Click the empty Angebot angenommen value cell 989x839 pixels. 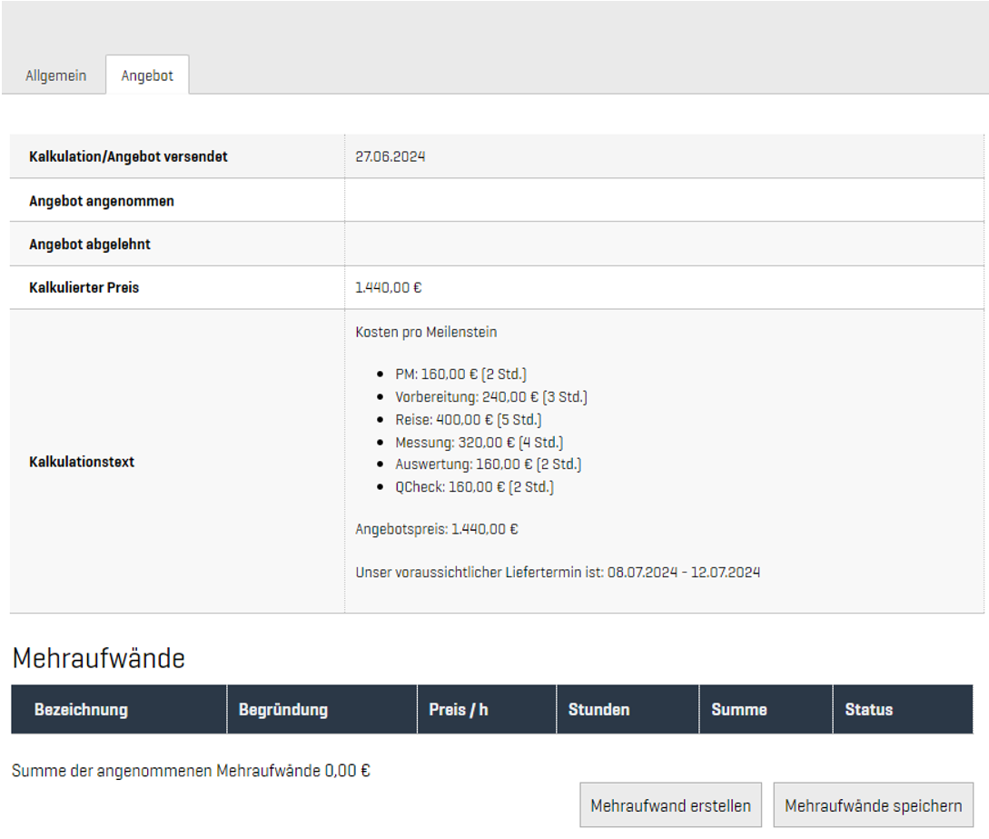[663, 201]
